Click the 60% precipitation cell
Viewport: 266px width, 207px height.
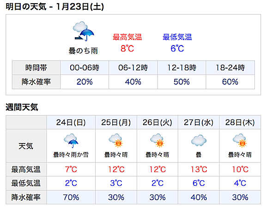click(x=230, y=82)
